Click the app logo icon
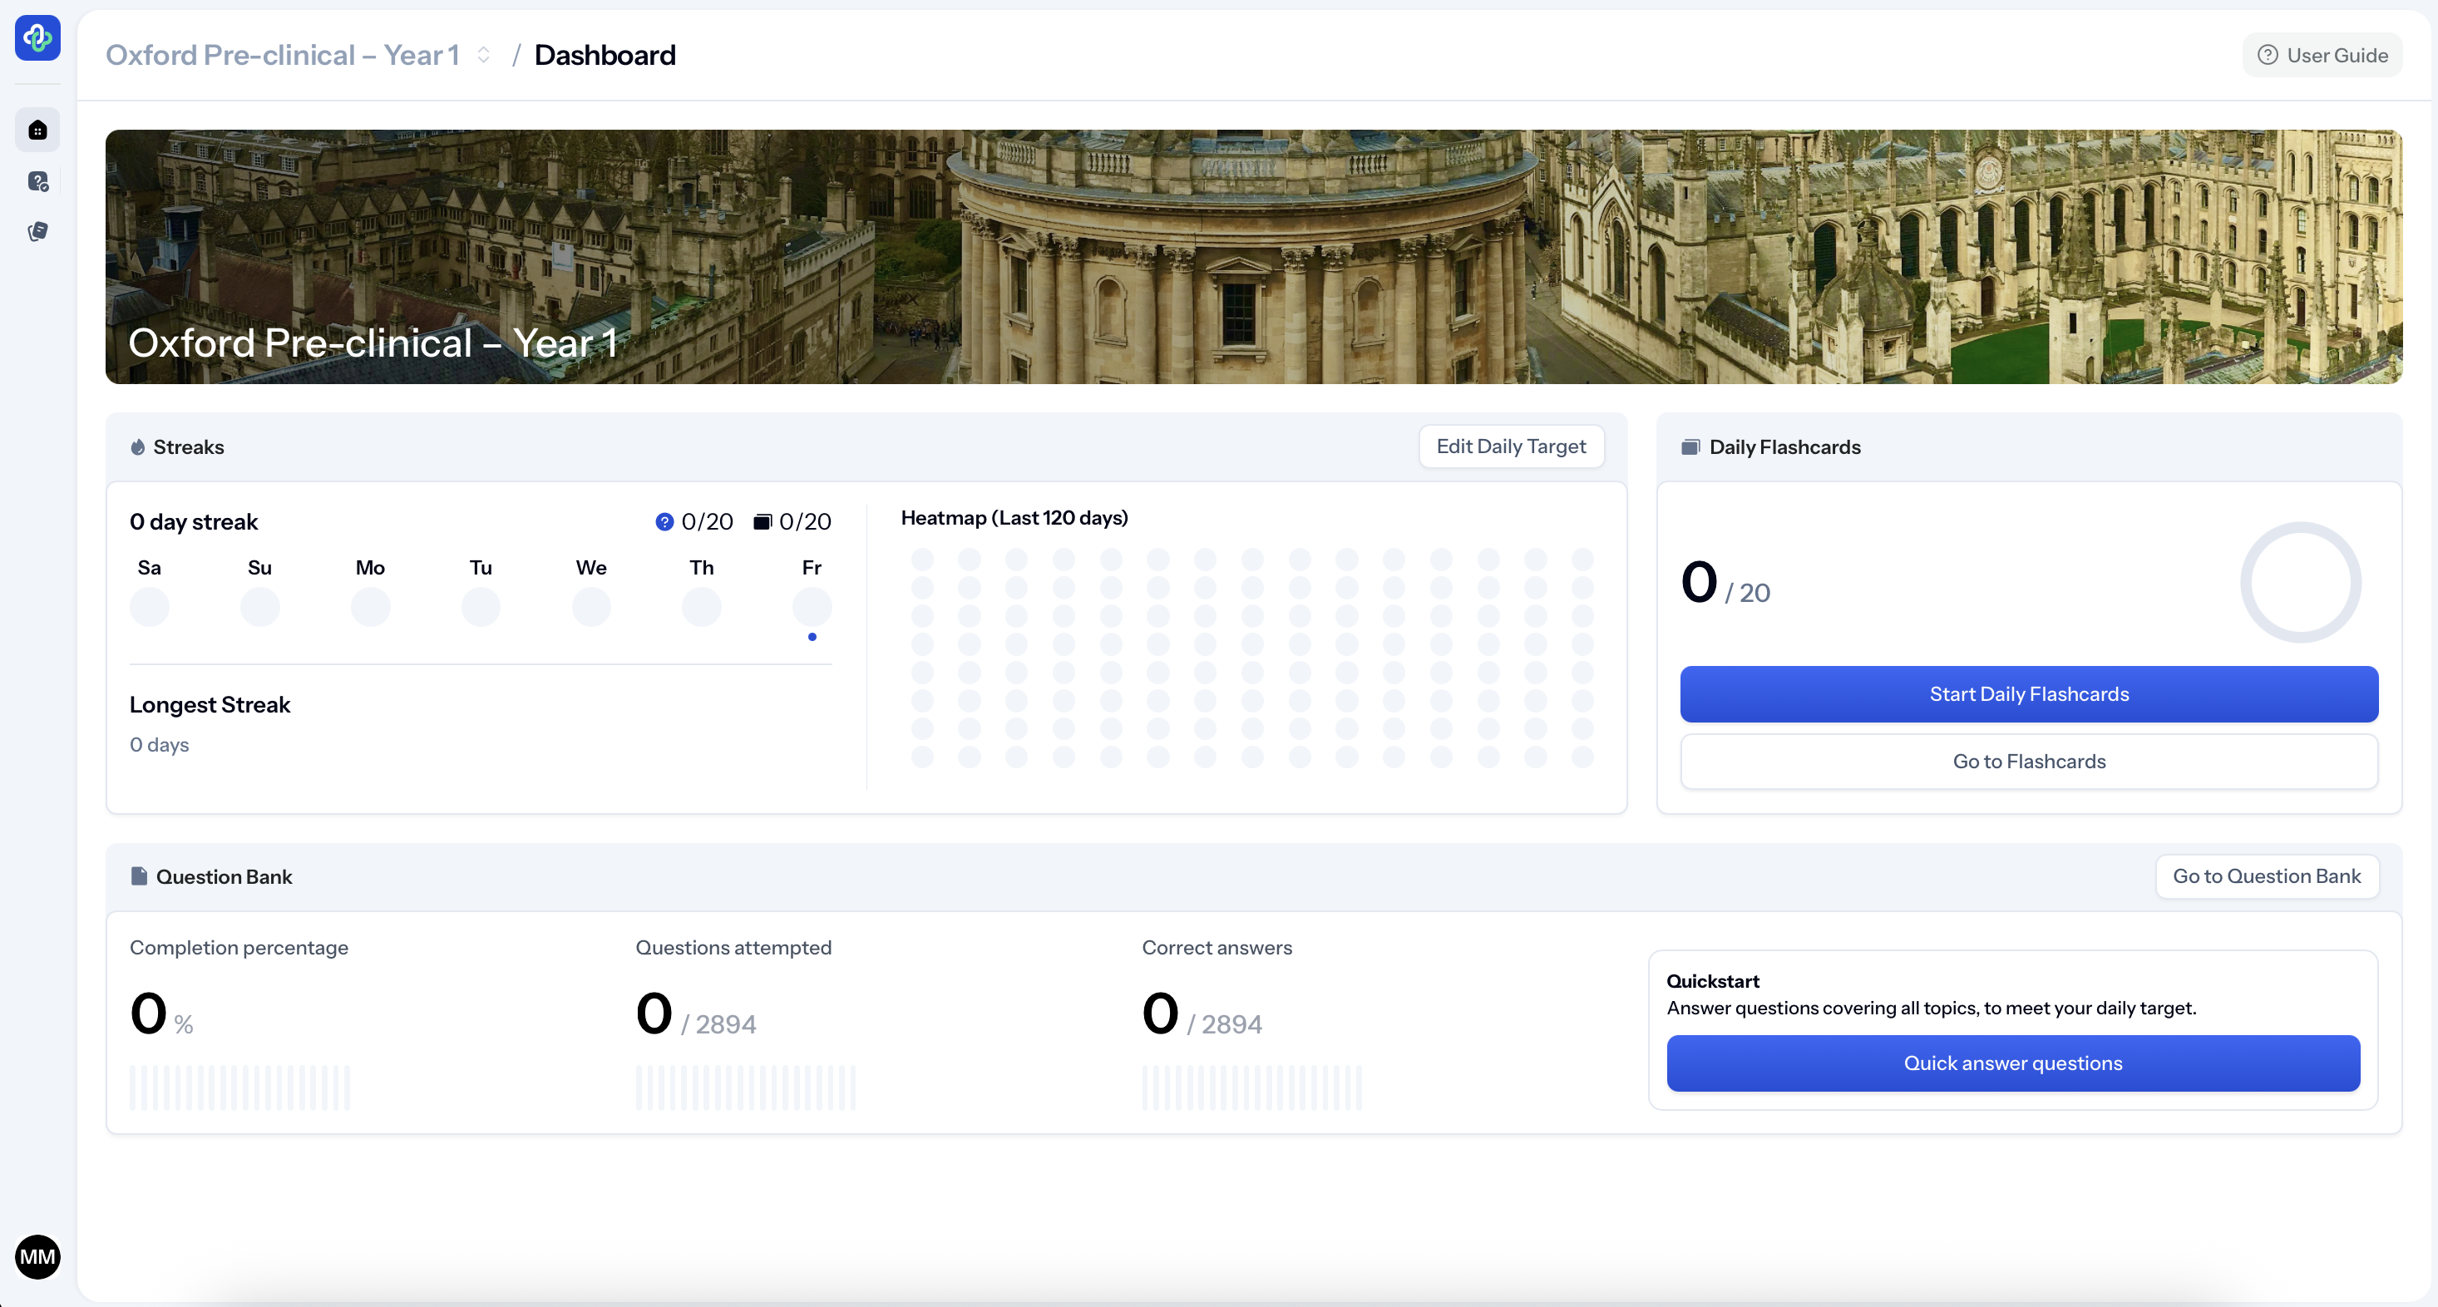The width and height of the screenshot is (2438, 1307). click(38, 38)
